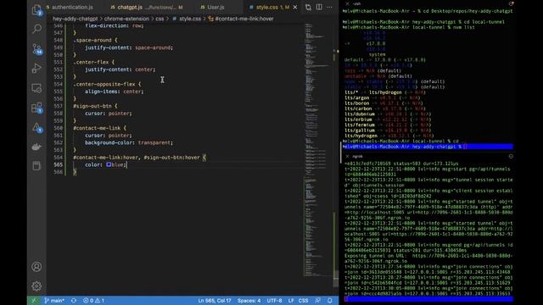Click 'lts/argon' row in nvm output
The width and height of the screenshot is (543, 305).
click(x=383, y=98)
